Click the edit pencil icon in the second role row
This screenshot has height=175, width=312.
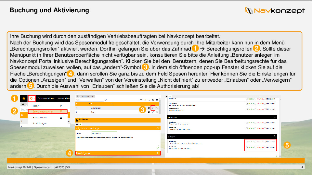(153, 112)
